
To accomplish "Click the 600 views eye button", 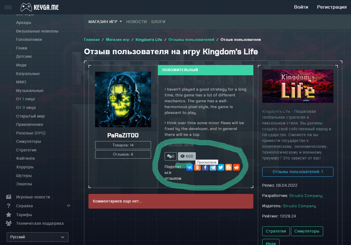I will click(x=187, y=156).
